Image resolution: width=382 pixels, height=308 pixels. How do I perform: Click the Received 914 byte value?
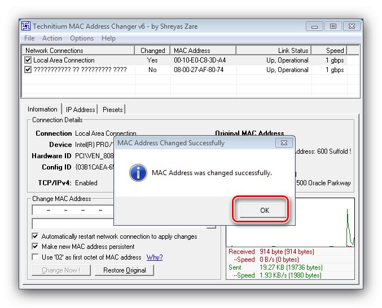(287, 251)
